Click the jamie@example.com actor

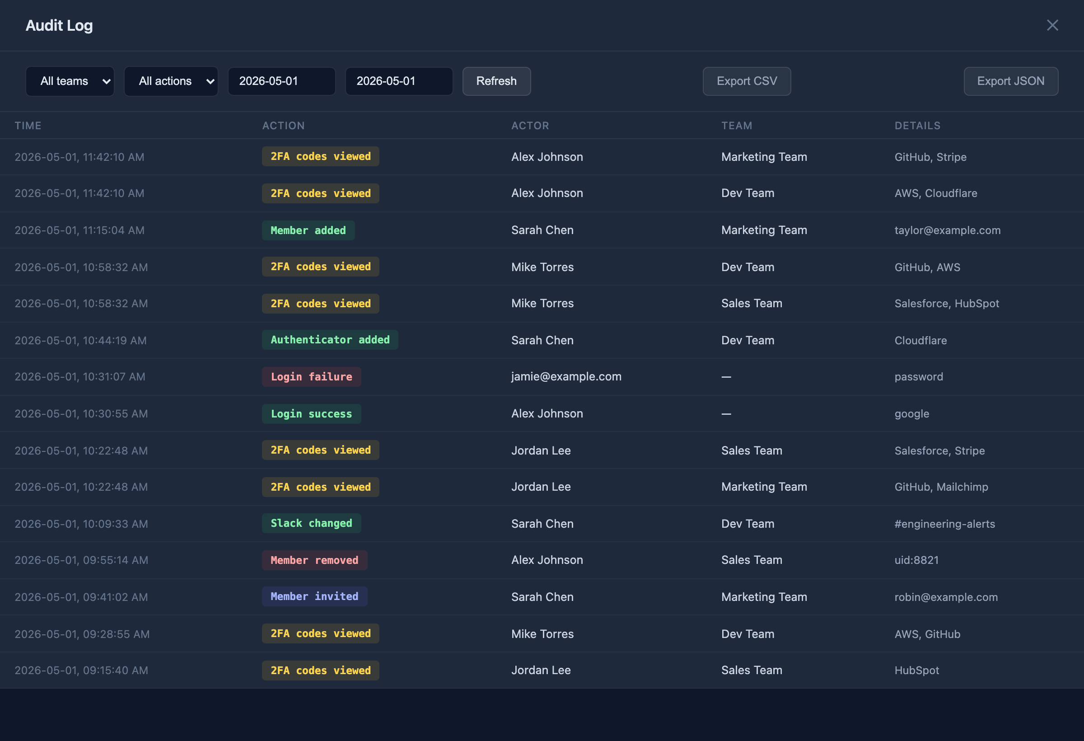pos(566,376)
